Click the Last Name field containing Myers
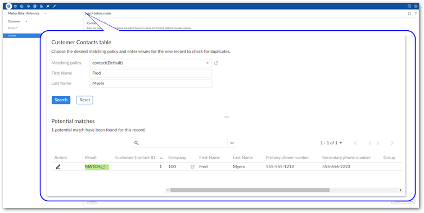 (151, 84)
